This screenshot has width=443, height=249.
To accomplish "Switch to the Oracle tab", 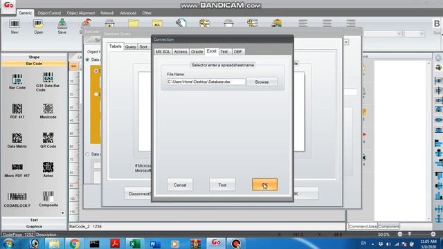I will point(197,52).
